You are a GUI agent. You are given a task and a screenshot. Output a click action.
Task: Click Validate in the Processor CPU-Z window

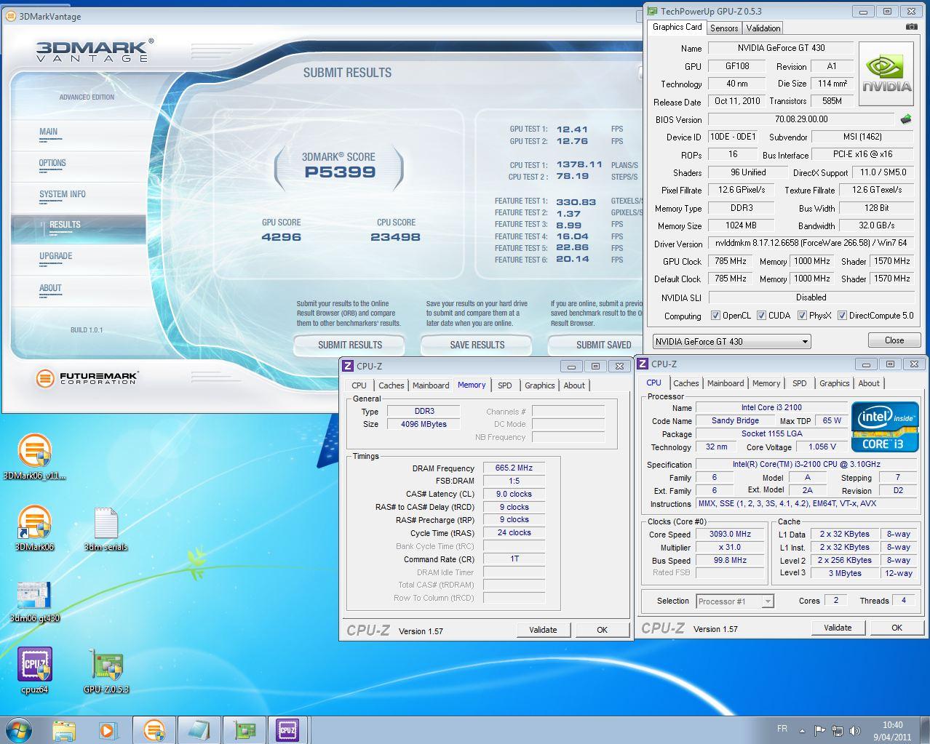838,628
